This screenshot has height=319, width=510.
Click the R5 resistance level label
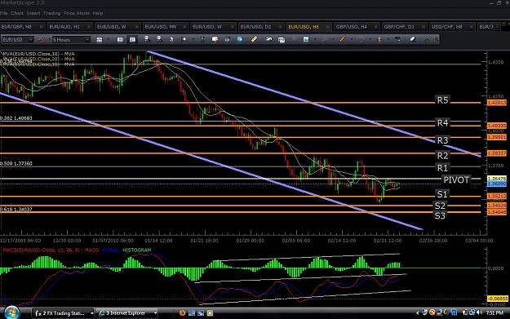point(442,100)
